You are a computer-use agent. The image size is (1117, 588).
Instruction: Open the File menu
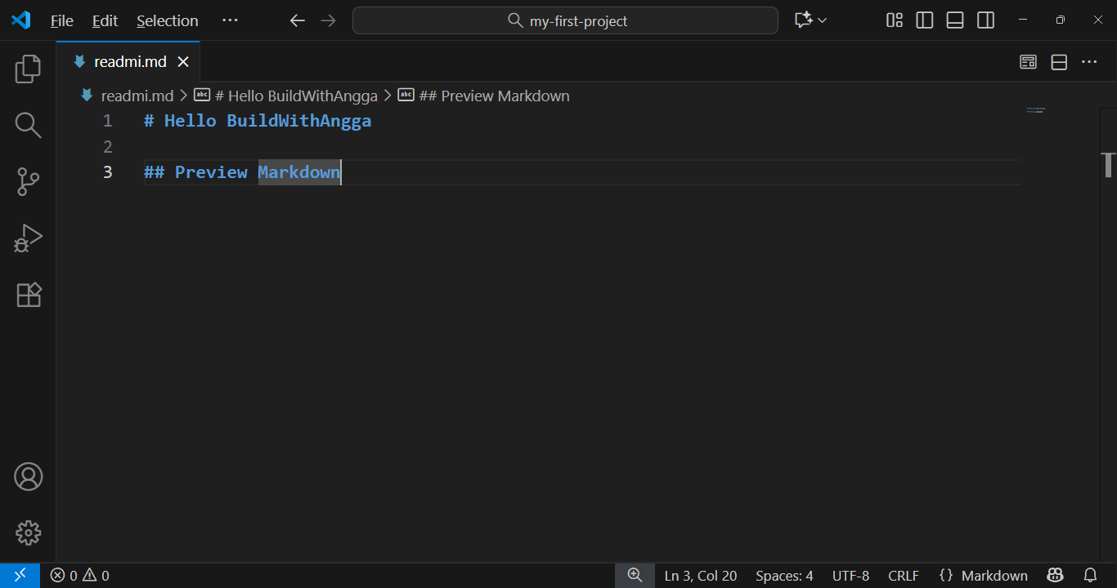(x=61, y=20)
